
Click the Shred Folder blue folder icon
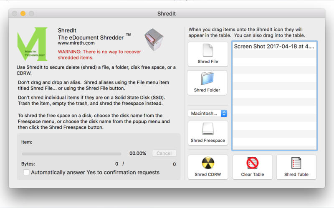click(x=207, y=79)
